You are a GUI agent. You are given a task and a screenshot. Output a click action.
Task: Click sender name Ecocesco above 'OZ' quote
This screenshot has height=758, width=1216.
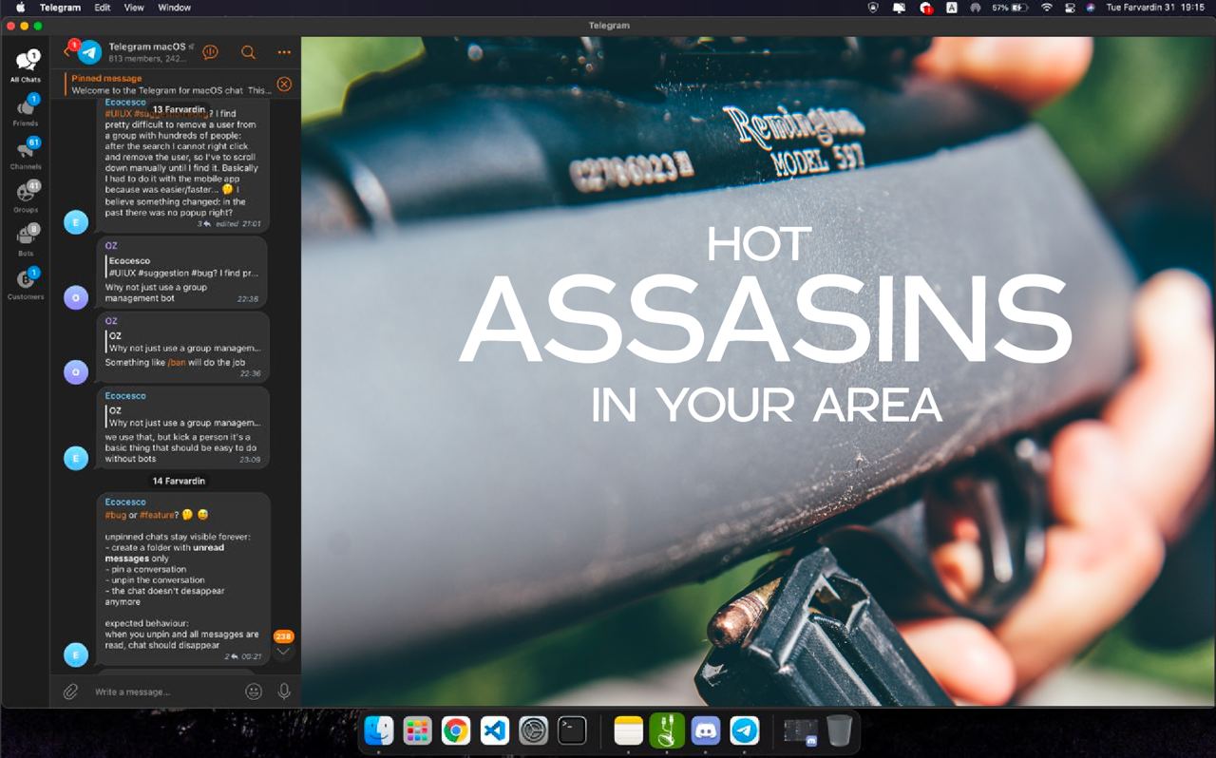pyautogui.click(x=125, y=395)
